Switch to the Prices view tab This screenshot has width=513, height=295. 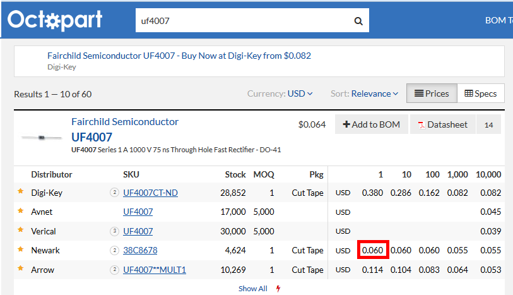point(432,93)
